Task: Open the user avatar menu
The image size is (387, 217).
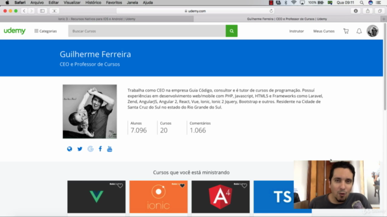Action: (372, 31)
